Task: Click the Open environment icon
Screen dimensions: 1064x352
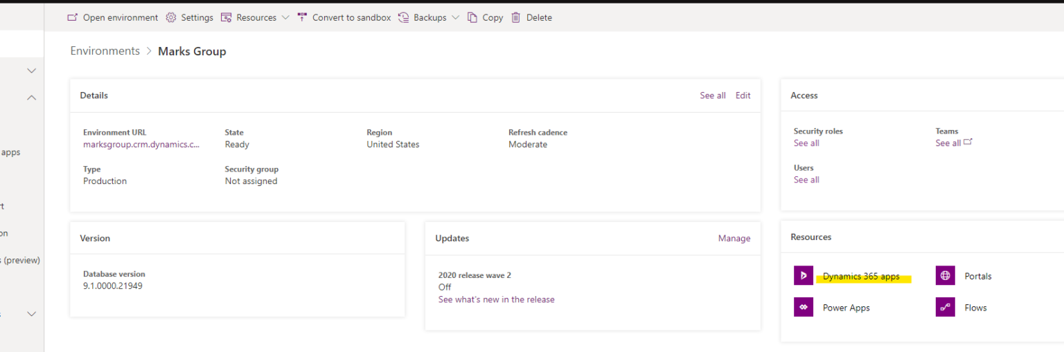Action: coord(72,17)
